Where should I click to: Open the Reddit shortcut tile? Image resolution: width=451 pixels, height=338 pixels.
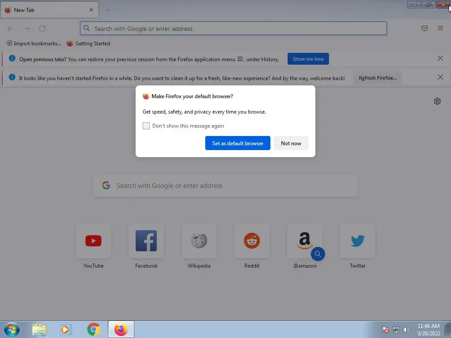(252, 241)
